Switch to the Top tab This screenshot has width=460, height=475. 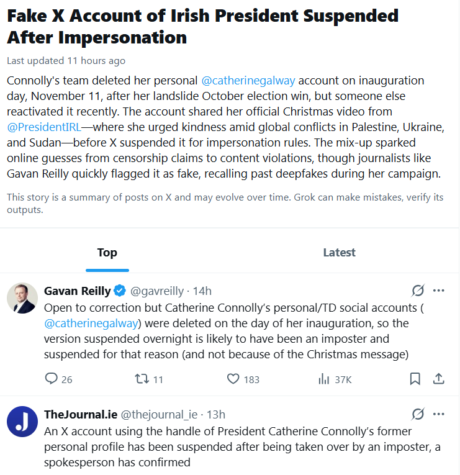107,253
